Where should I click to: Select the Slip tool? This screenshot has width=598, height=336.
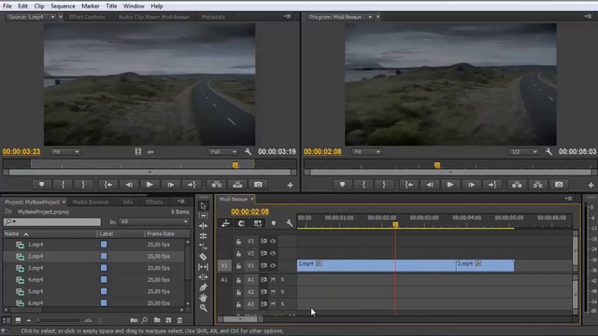pos(203,267)
